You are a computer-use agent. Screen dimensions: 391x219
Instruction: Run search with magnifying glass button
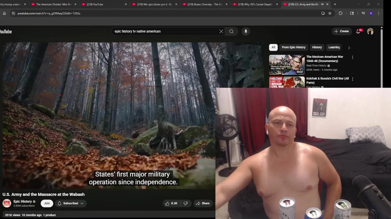click(x=232, y=31)
